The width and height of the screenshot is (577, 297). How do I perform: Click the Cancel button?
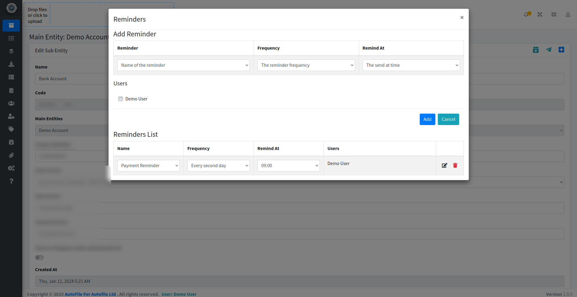click(448, 119)
